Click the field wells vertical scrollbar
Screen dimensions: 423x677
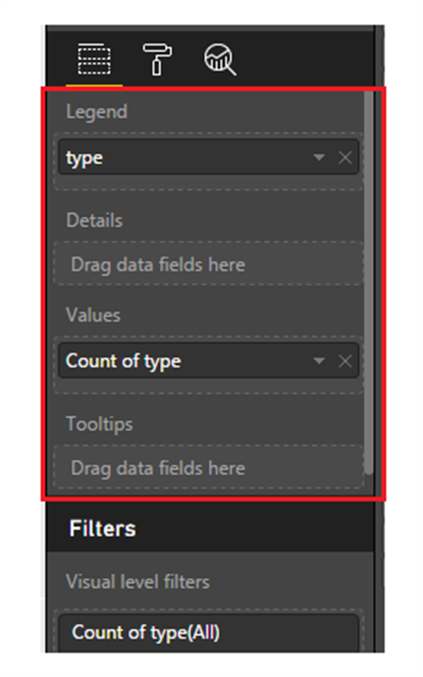coord(368,283)
